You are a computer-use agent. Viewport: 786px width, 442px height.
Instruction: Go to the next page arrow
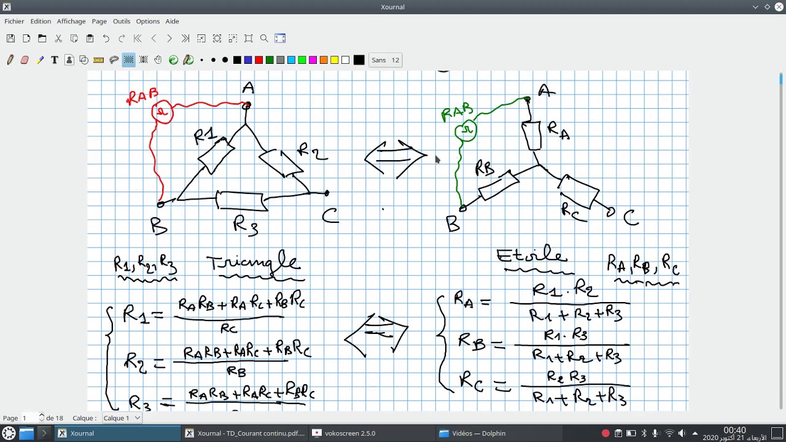[x=169, y=38]
